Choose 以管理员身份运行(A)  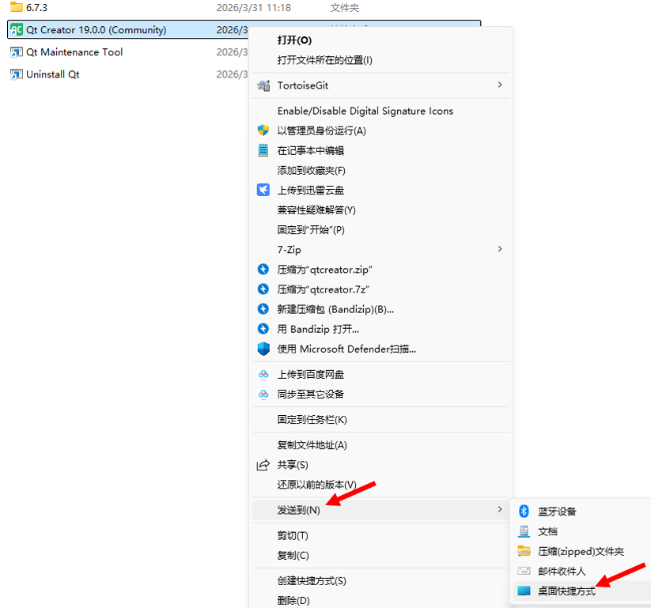pyautogui.click(x=321, y=130)
